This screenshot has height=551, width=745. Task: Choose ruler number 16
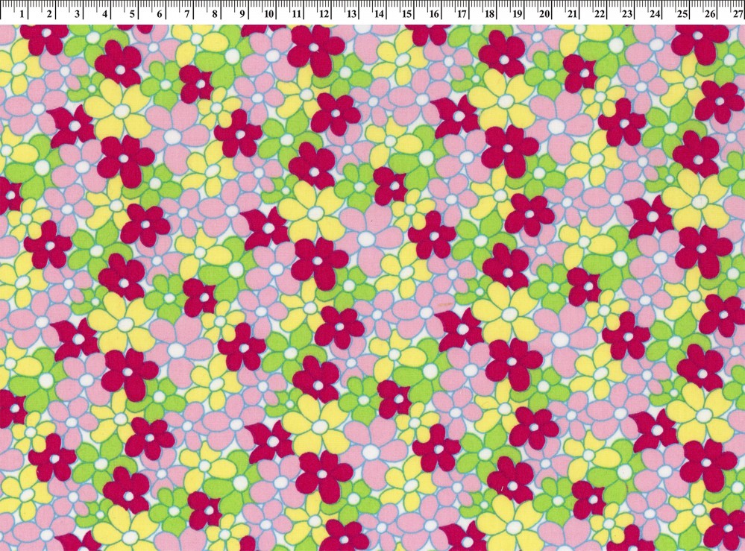click(434, 14)
